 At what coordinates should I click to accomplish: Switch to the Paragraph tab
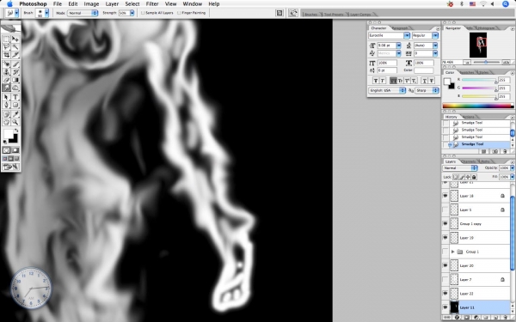pyautogui.click(x=400, y=28)
